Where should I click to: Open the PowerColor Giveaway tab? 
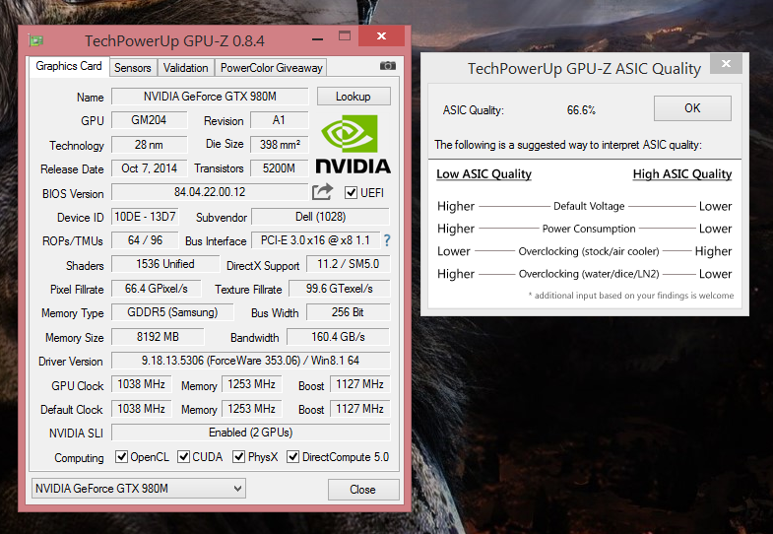coord(271,68)
